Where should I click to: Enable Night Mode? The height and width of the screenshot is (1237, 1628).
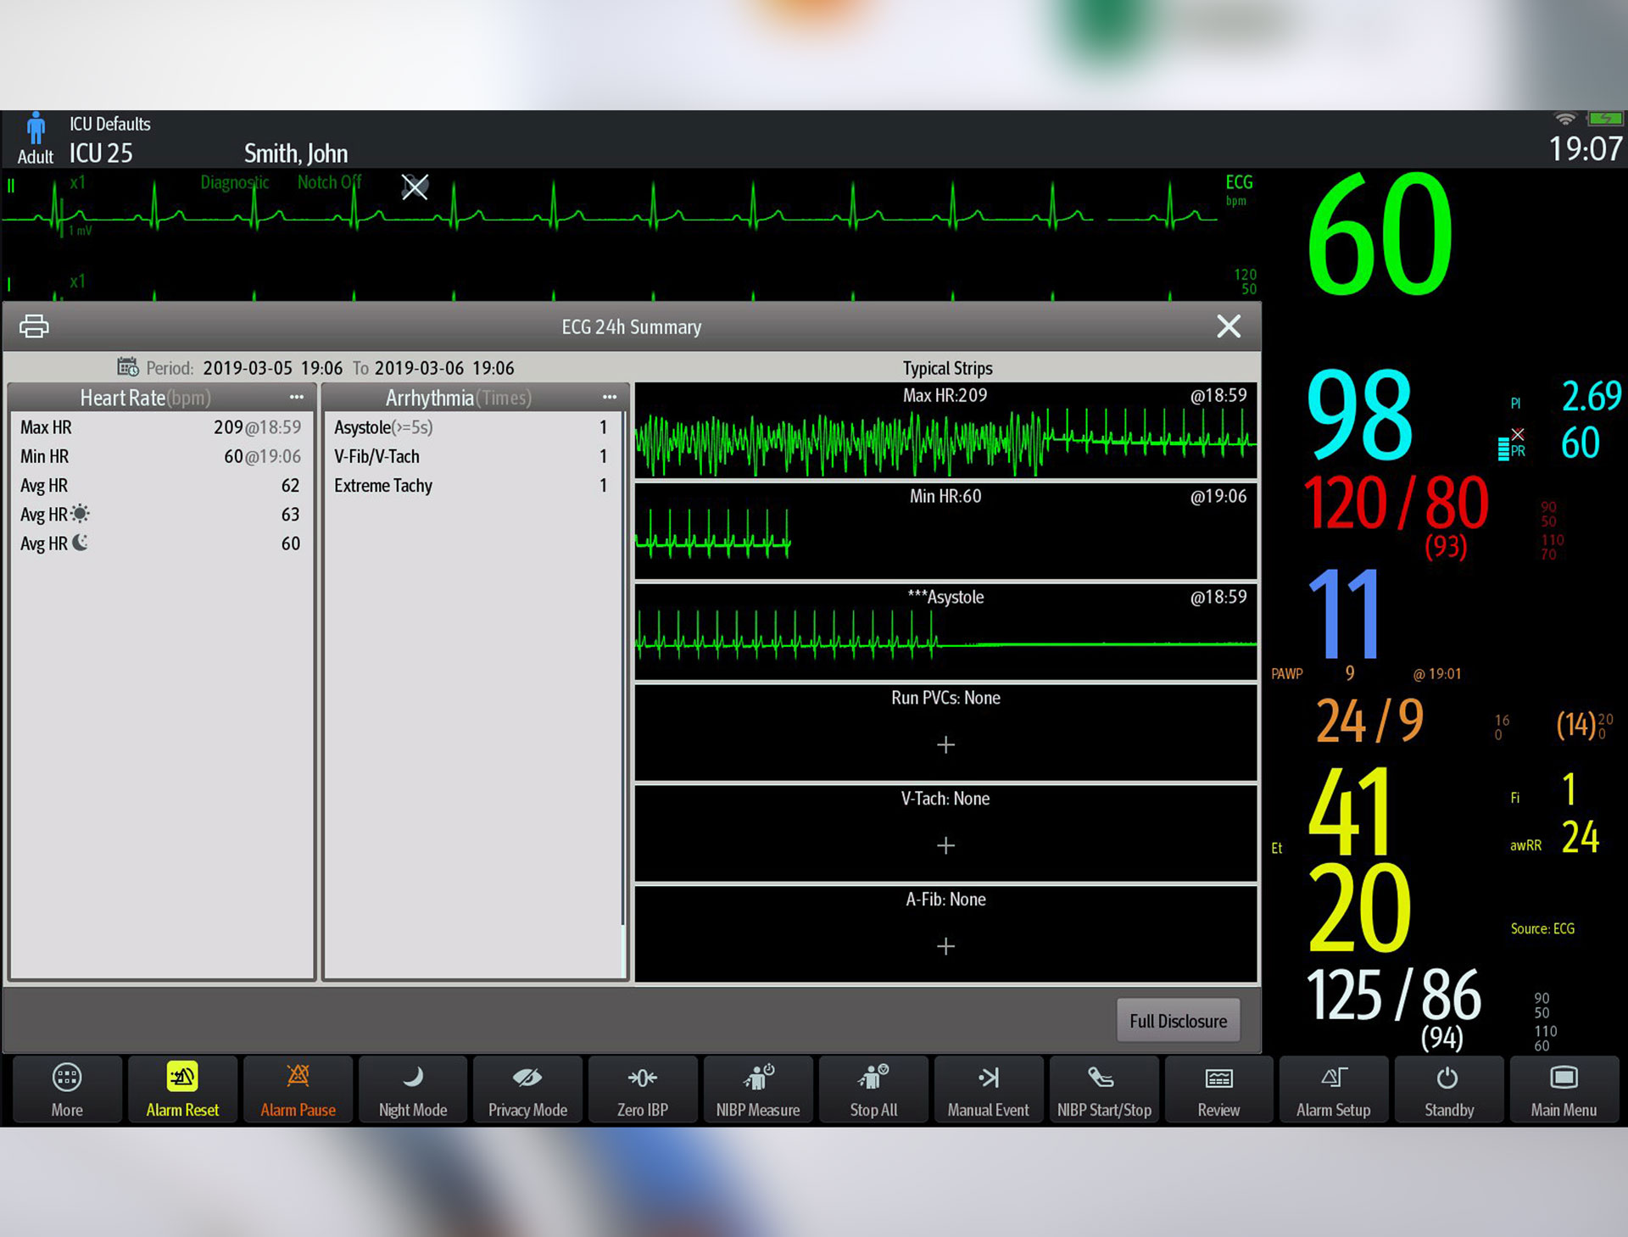(413, 1089)
